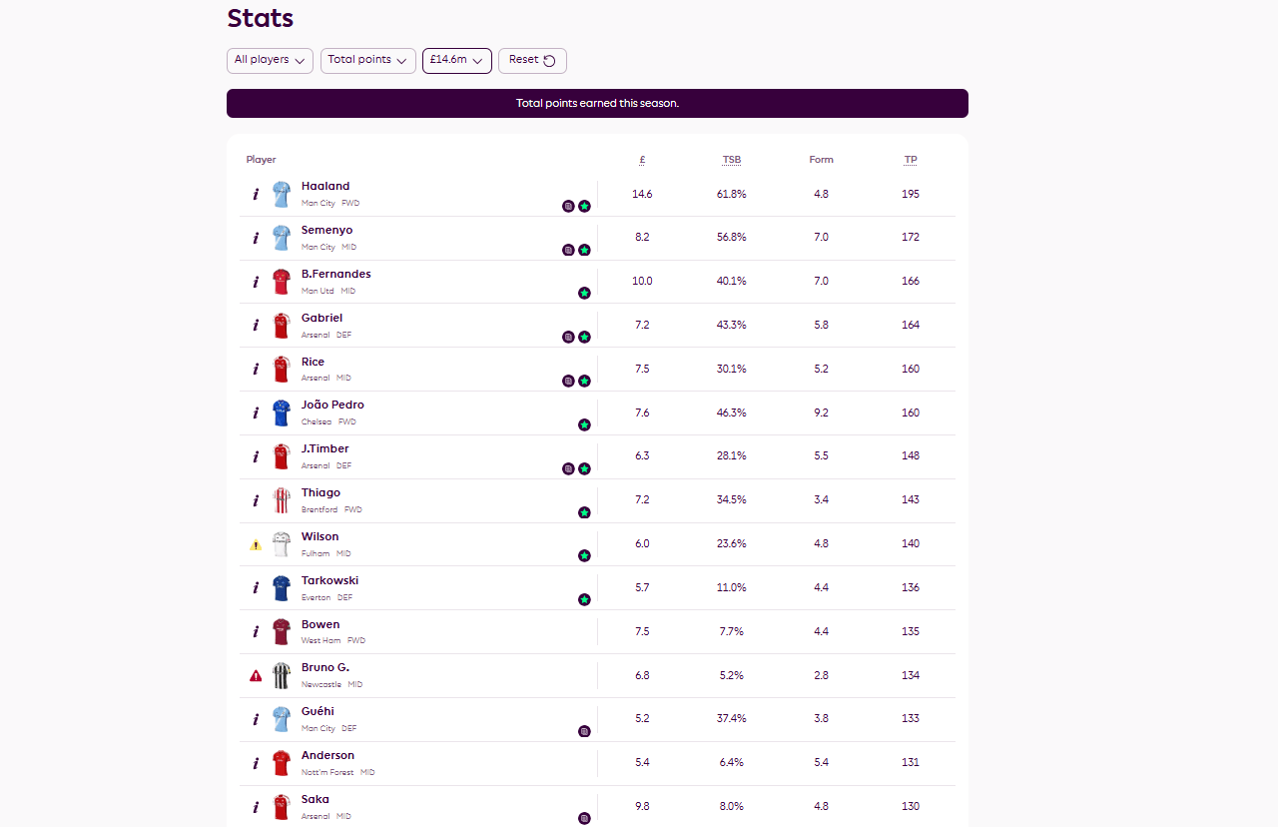Open the info icon for Anderson
Viewport: 1278px width, 827px height.
tap(256, 763)
